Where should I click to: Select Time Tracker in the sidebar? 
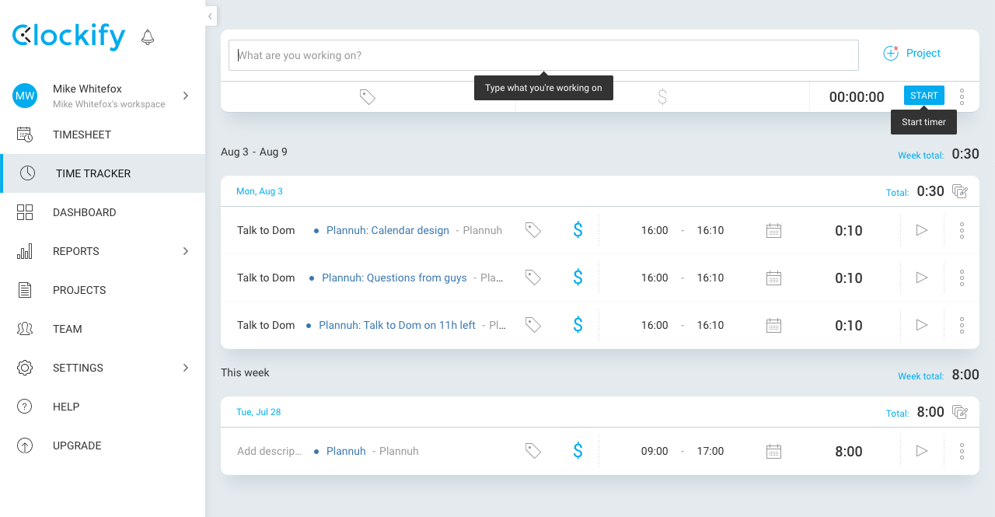point(103,173)
